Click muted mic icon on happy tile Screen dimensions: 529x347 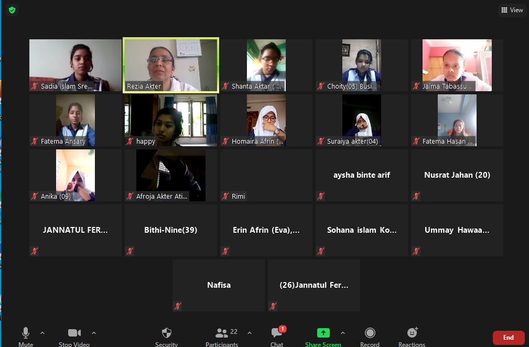click(x=130, y=141)
